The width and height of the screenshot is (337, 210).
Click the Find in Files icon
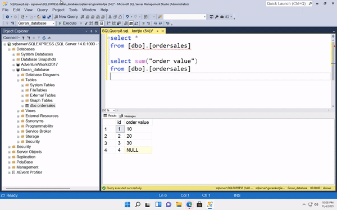[x=160, y=17]
